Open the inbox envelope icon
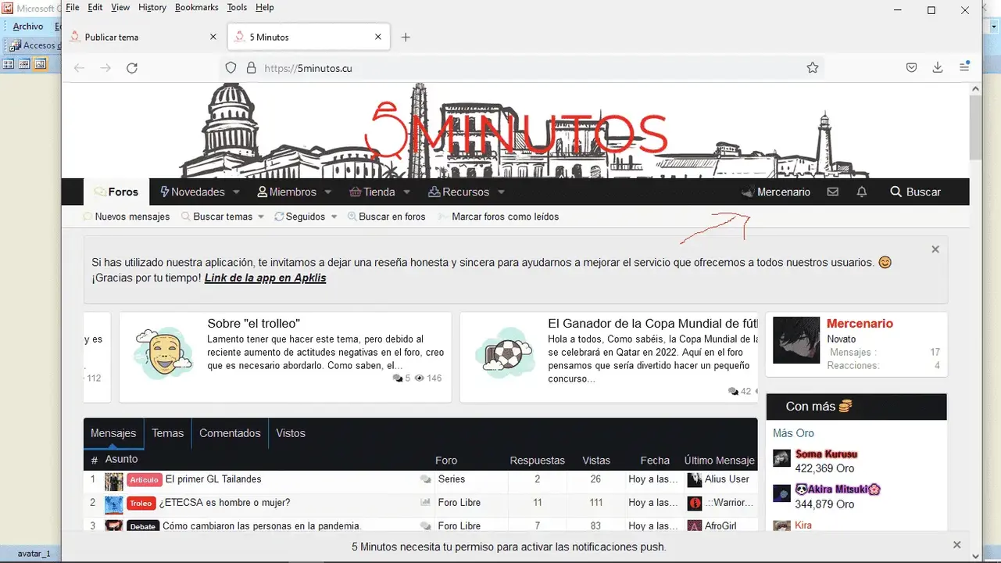 [833, 192]
